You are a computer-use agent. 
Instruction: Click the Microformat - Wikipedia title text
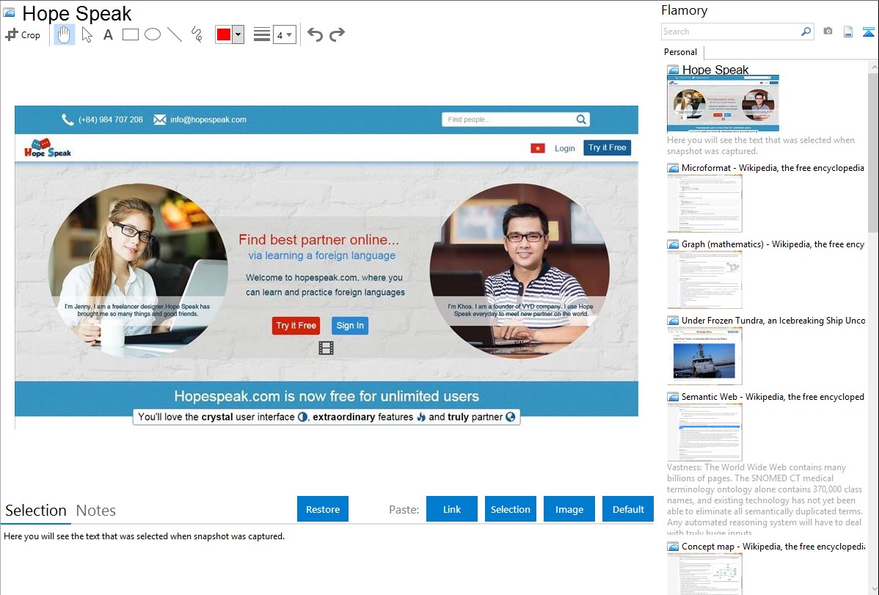(x=773, y=168)
